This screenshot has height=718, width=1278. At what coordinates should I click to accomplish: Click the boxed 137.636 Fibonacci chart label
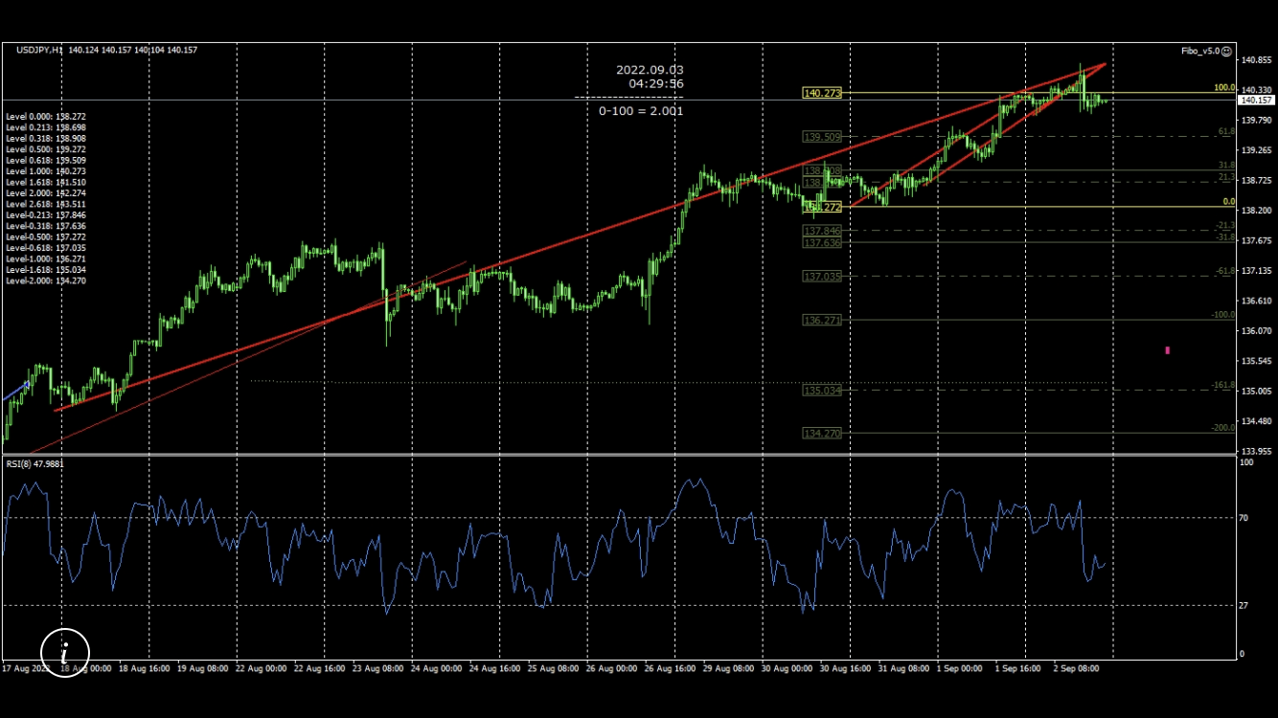[x=822, y=243]
